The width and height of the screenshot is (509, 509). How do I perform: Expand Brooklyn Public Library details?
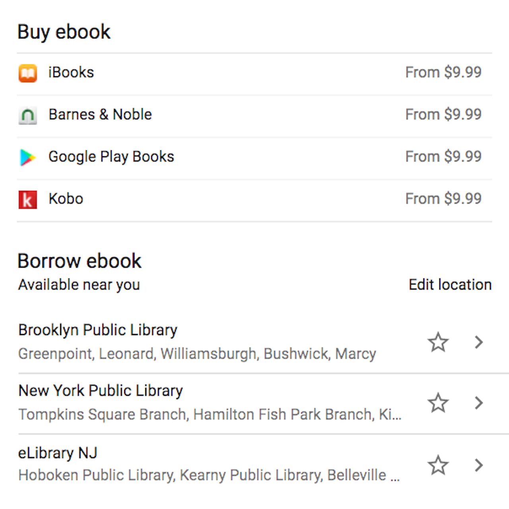[x=478, y=342]
